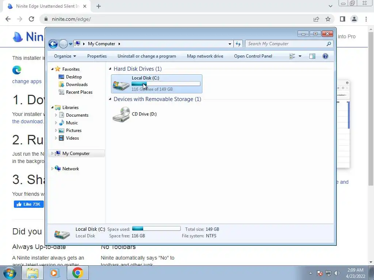The width and height of the screenshot is (374, 280).
Task: Open the recent pages arrow in Explorer
Action: (x=70, y=44)
